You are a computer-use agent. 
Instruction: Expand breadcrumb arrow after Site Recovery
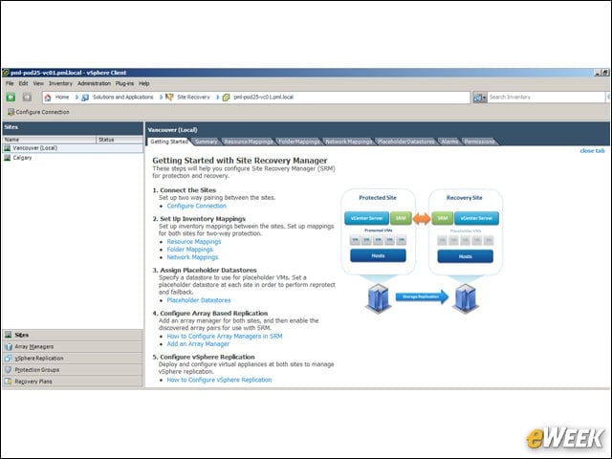(x=217, y=98)
